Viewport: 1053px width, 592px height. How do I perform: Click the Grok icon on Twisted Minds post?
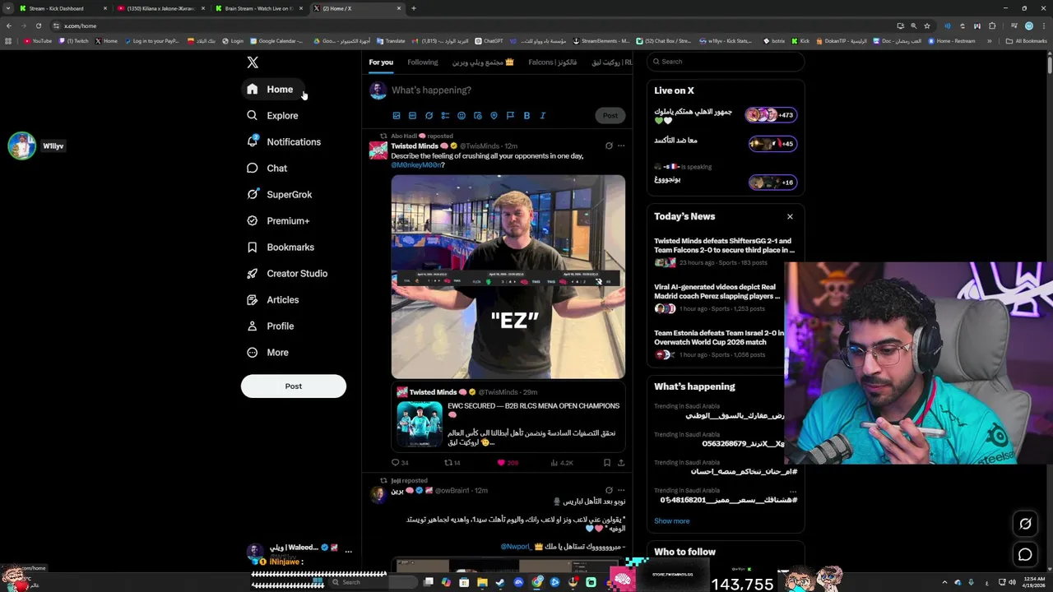(609, 146)
